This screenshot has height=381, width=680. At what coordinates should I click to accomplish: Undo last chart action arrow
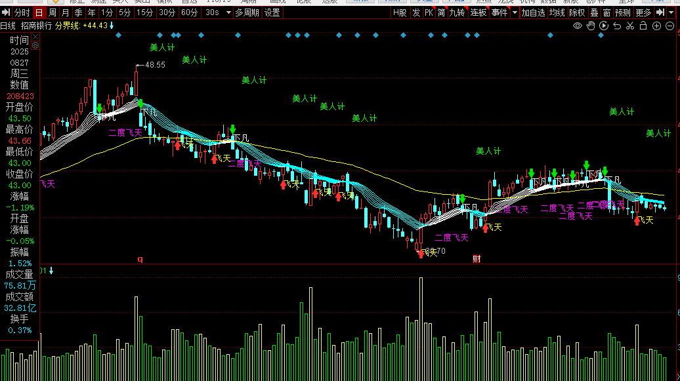click(x=617, y=26)
